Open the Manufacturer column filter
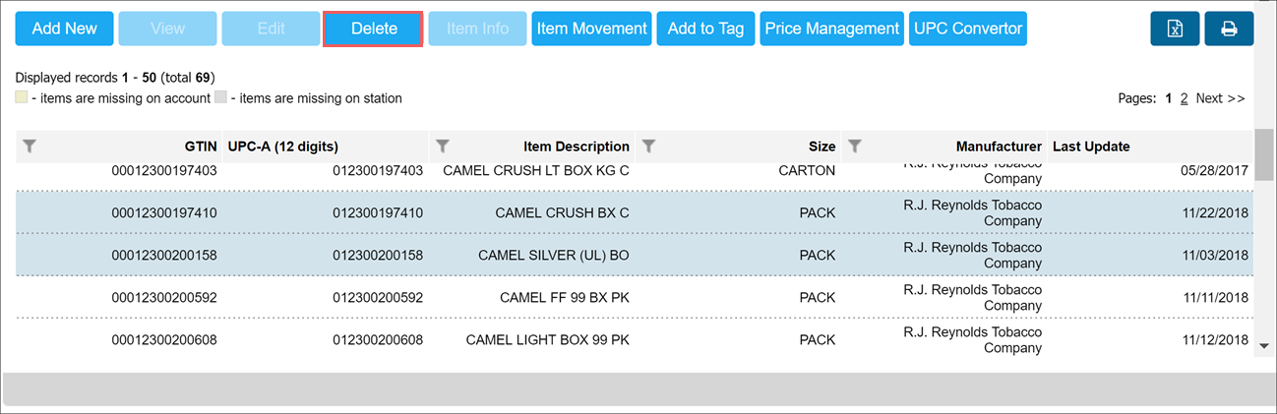The image size is (1277, 414). 855,147
